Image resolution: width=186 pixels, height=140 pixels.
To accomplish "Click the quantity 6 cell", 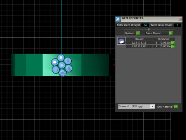I will pyautogui.click(x=156, y=43).
